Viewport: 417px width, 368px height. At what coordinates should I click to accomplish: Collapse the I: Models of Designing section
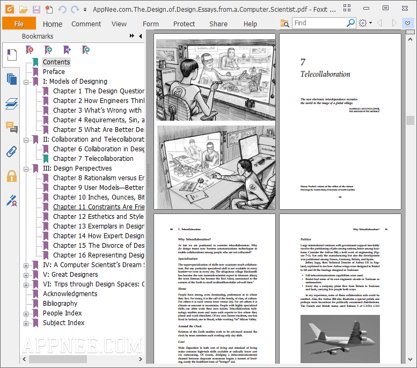click(x=26, y=82)
